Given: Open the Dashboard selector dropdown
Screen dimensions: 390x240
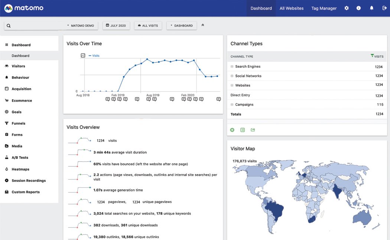Looking at the screenshot, I should [x=182, y=26].
